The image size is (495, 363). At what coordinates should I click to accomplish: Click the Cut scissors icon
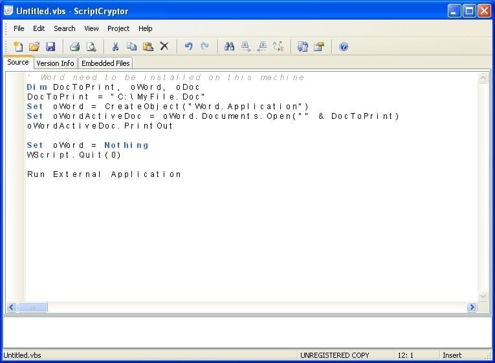[x=115, y=47]
